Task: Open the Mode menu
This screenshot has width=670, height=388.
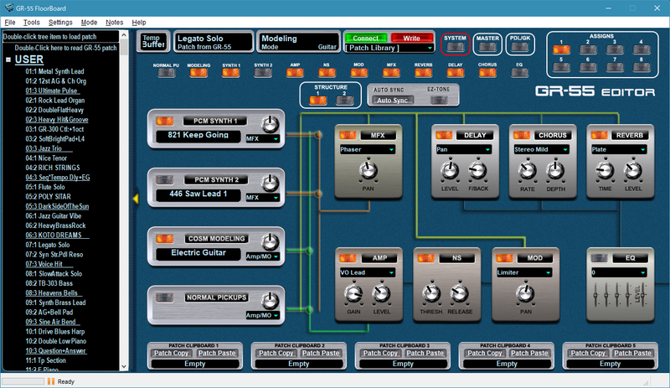Action: pyautogui.click(x=89, y=23)
